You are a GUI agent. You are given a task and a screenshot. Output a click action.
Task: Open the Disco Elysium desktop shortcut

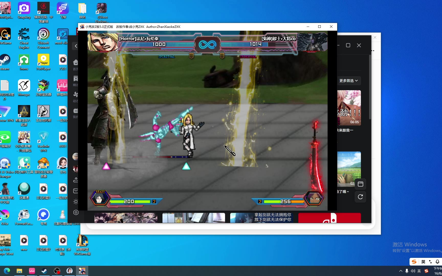(x=102, y=13)
